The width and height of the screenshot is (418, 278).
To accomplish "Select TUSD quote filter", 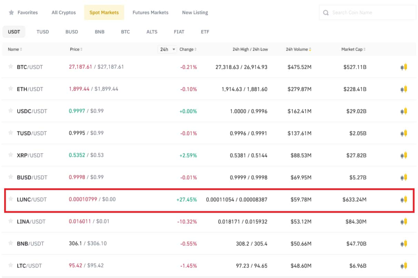I will click(x=42, y=32).
